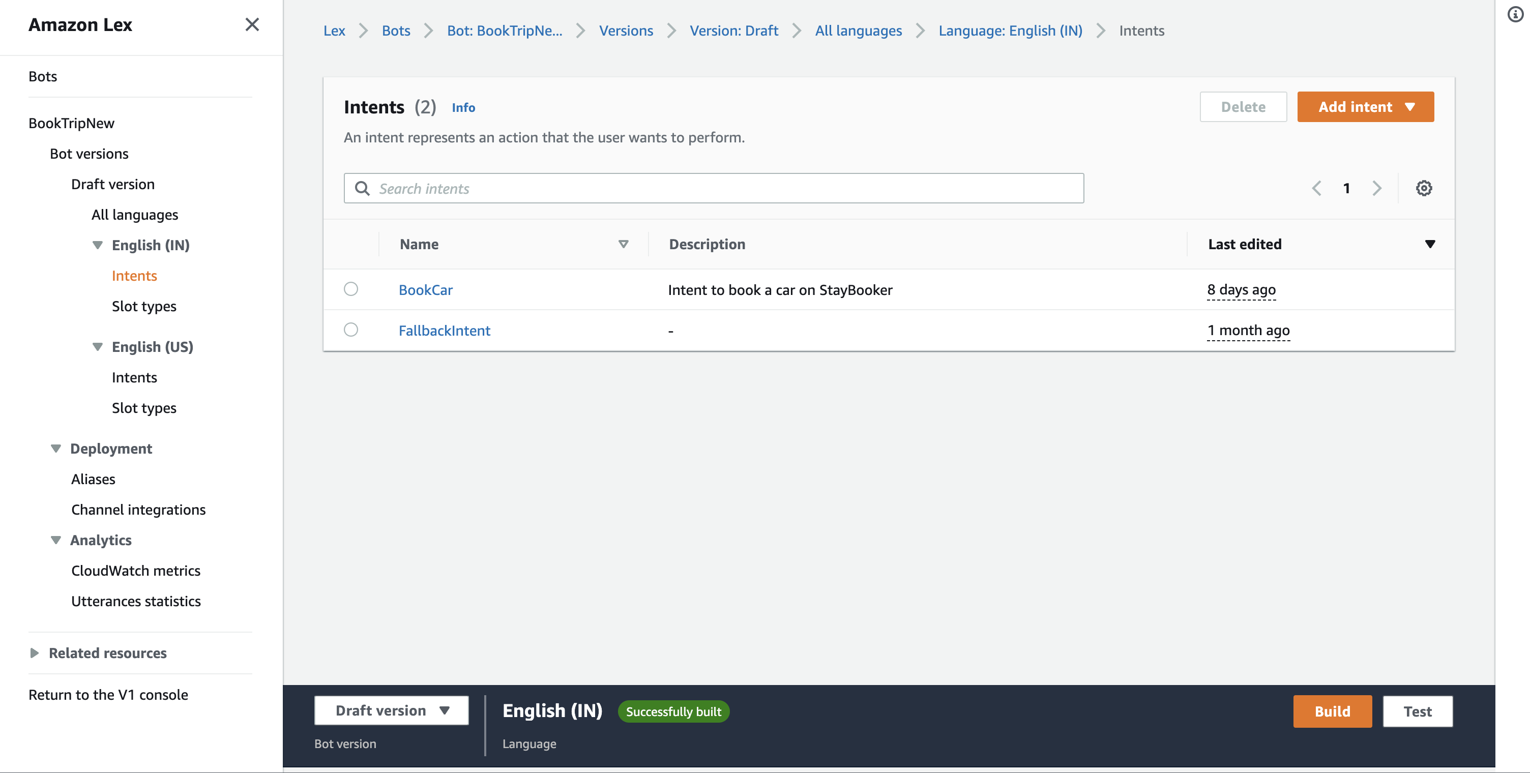Open Bot versions in sidebar

[89, 153]
